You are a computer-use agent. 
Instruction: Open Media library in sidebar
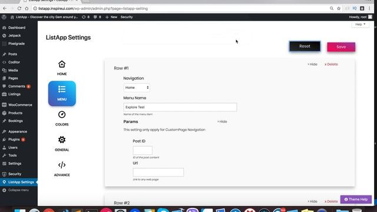click(x=13, y=70)
